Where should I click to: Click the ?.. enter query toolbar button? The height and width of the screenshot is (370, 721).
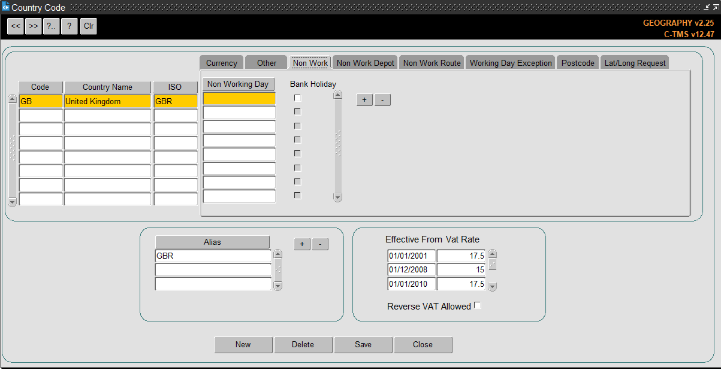pos(52,26)
